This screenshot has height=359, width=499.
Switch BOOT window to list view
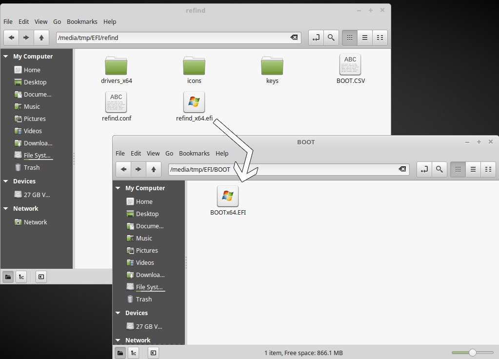473,169
